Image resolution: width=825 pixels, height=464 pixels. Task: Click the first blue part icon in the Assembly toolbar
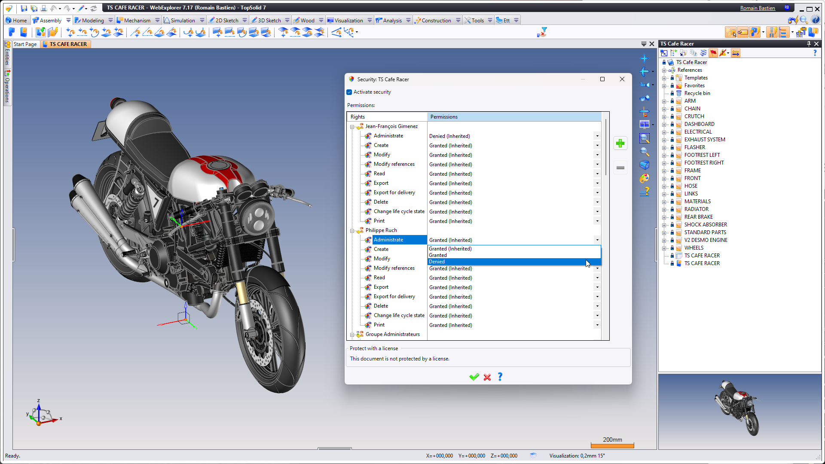click(12, 32)
